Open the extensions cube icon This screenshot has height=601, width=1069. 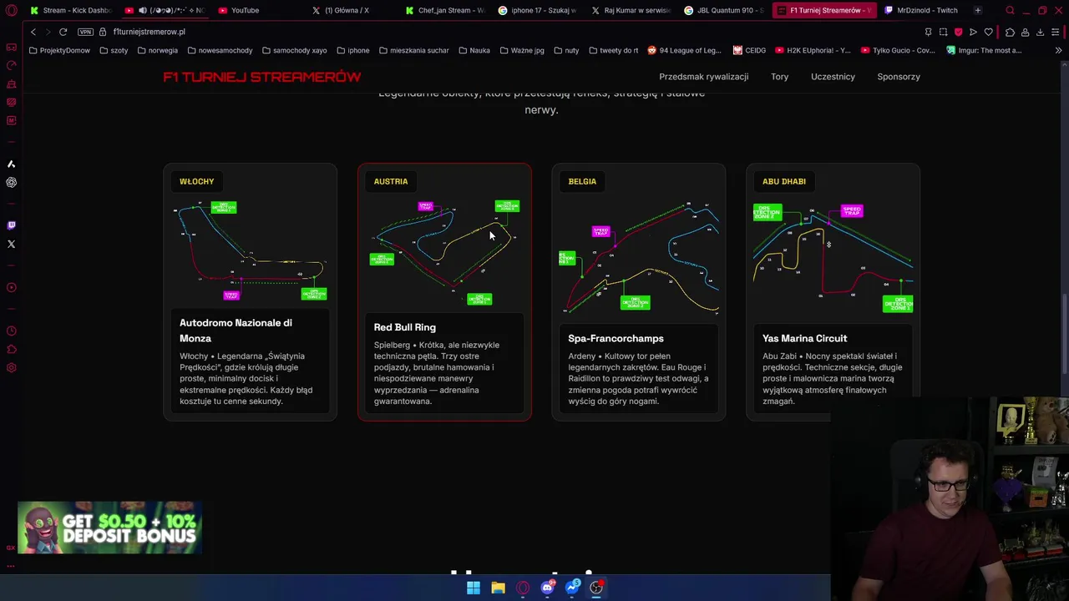click(1010, 32)
